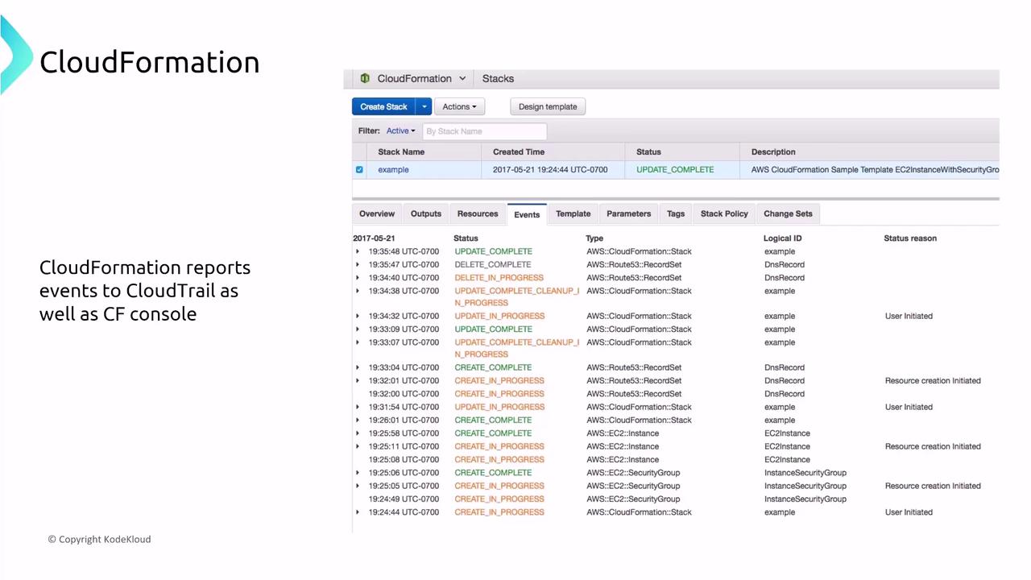Tick the checkbox for the example stack
The width and height of the screenshot is (1031, 580).
tap(359, 170)
